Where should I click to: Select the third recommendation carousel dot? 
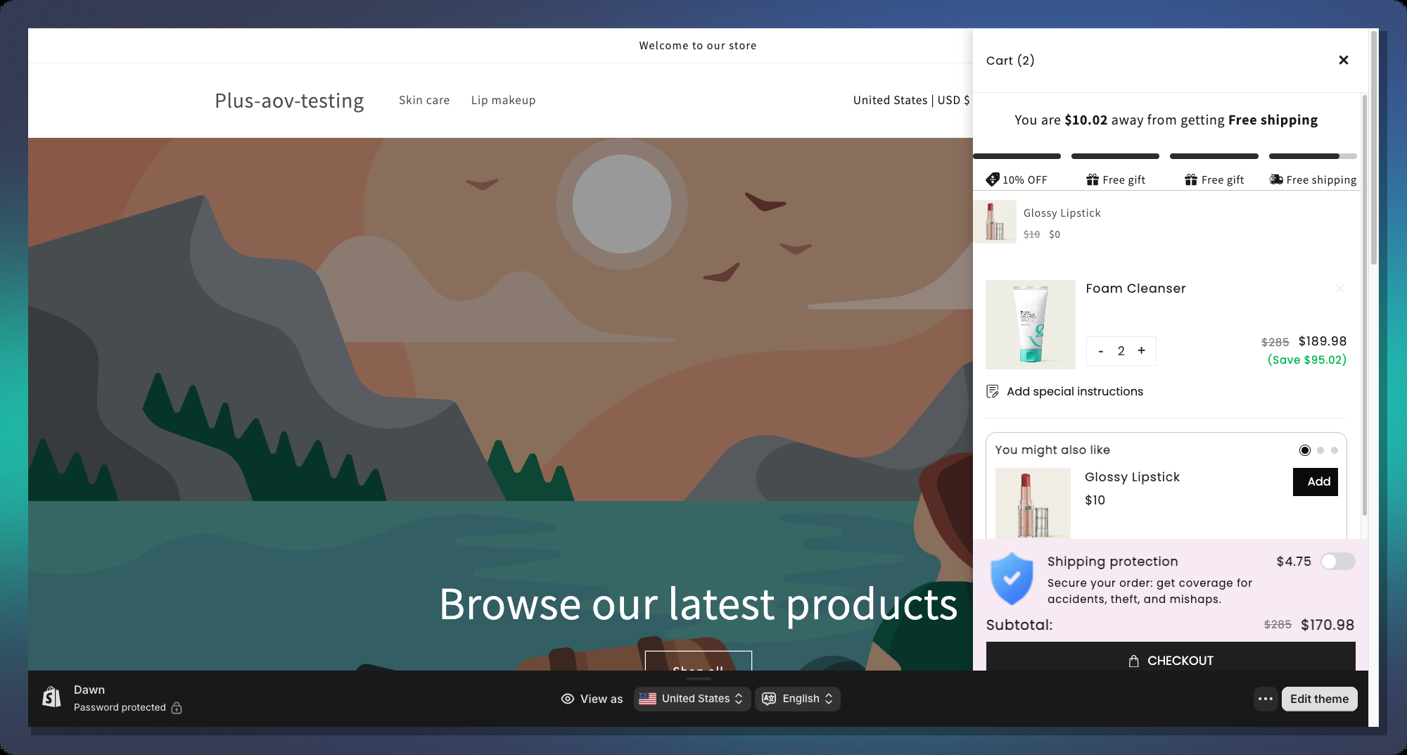click(1334, 450)
